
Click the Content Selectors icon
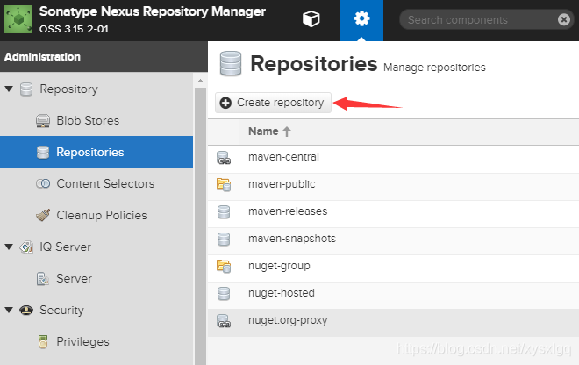(x=43, y=183)
